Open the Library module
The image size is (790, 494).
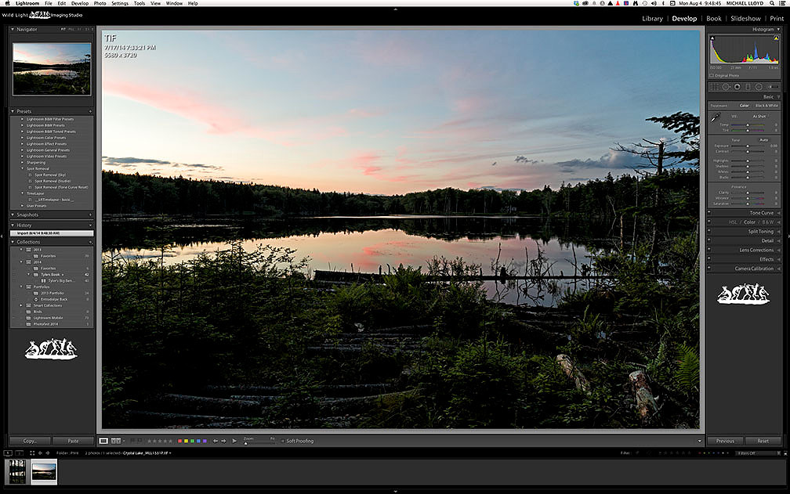[652, 19]
